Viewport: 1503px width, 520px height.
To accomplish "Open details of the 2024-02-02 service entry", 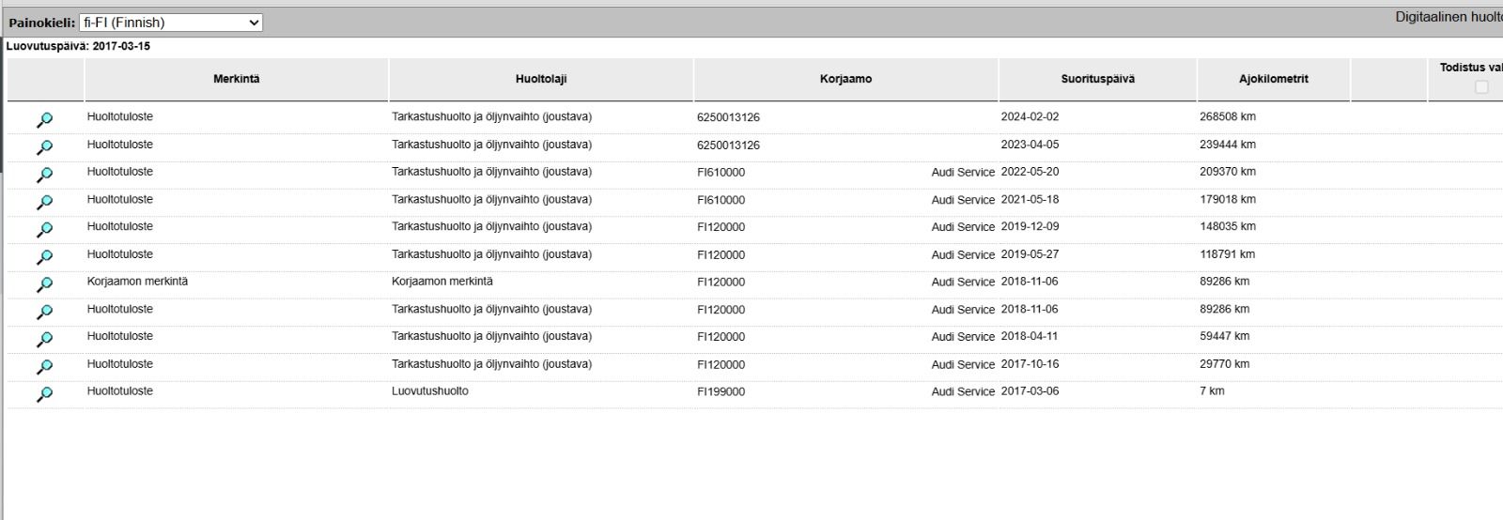I will [x=44, y=120].
